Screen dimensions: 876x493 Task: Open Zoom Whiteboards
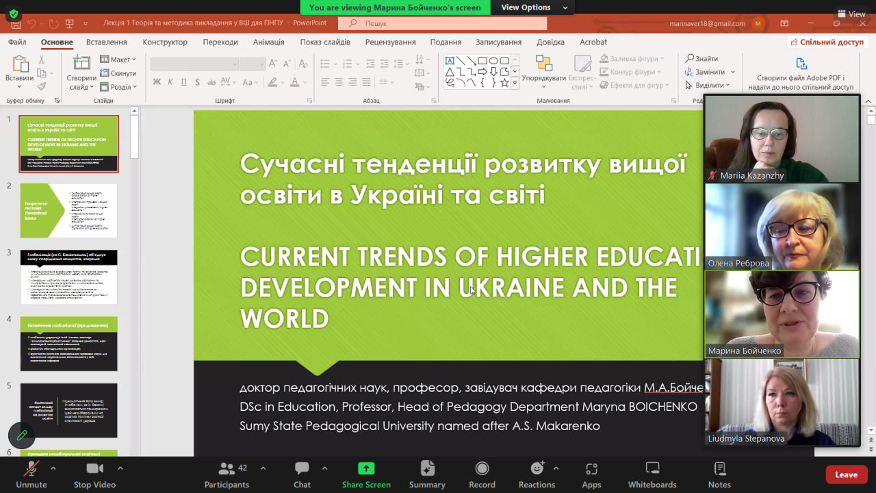pos(652,469)
